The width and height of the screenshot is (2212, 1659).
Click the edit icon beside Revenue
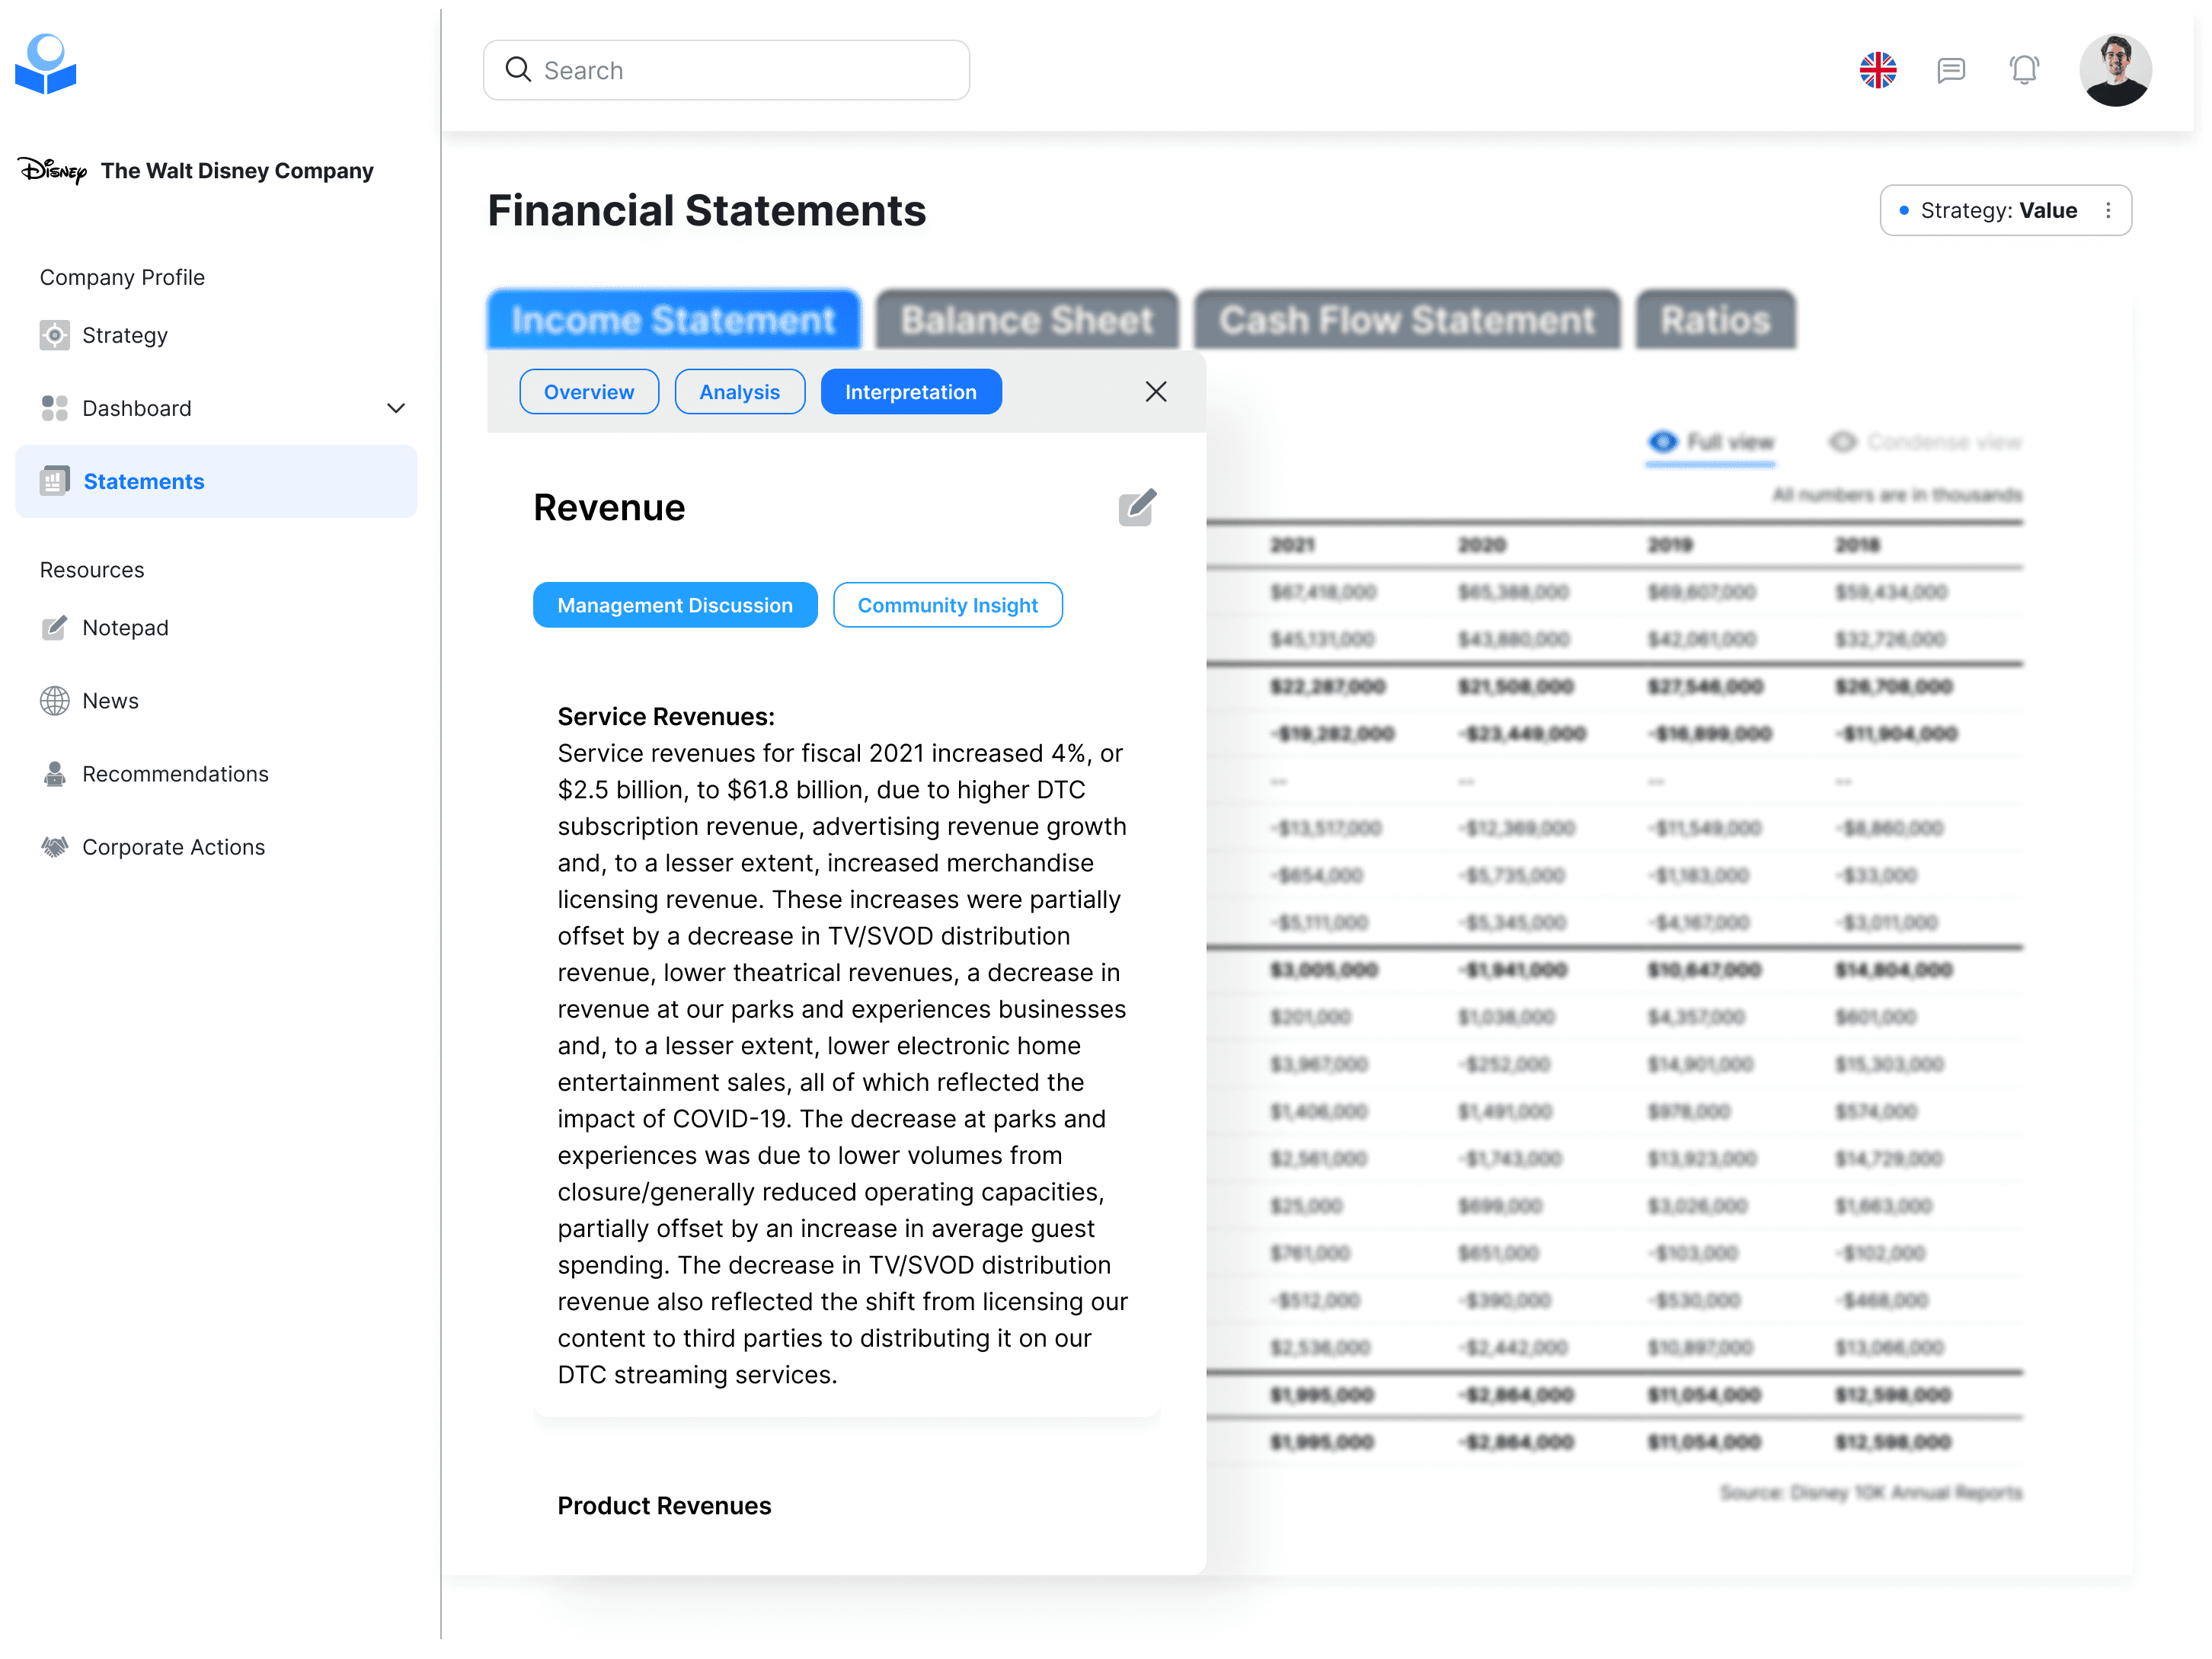pyautogui.click(x=1137, y=507)
